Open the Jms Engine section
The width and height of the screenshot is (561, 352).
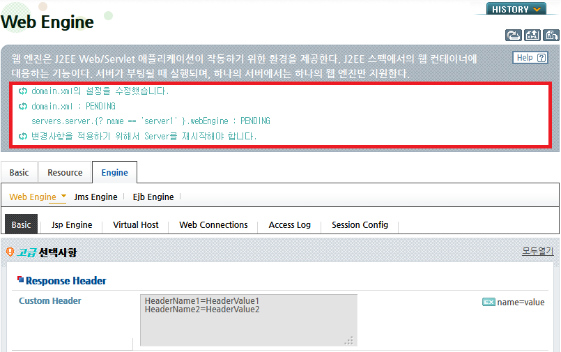95,197
